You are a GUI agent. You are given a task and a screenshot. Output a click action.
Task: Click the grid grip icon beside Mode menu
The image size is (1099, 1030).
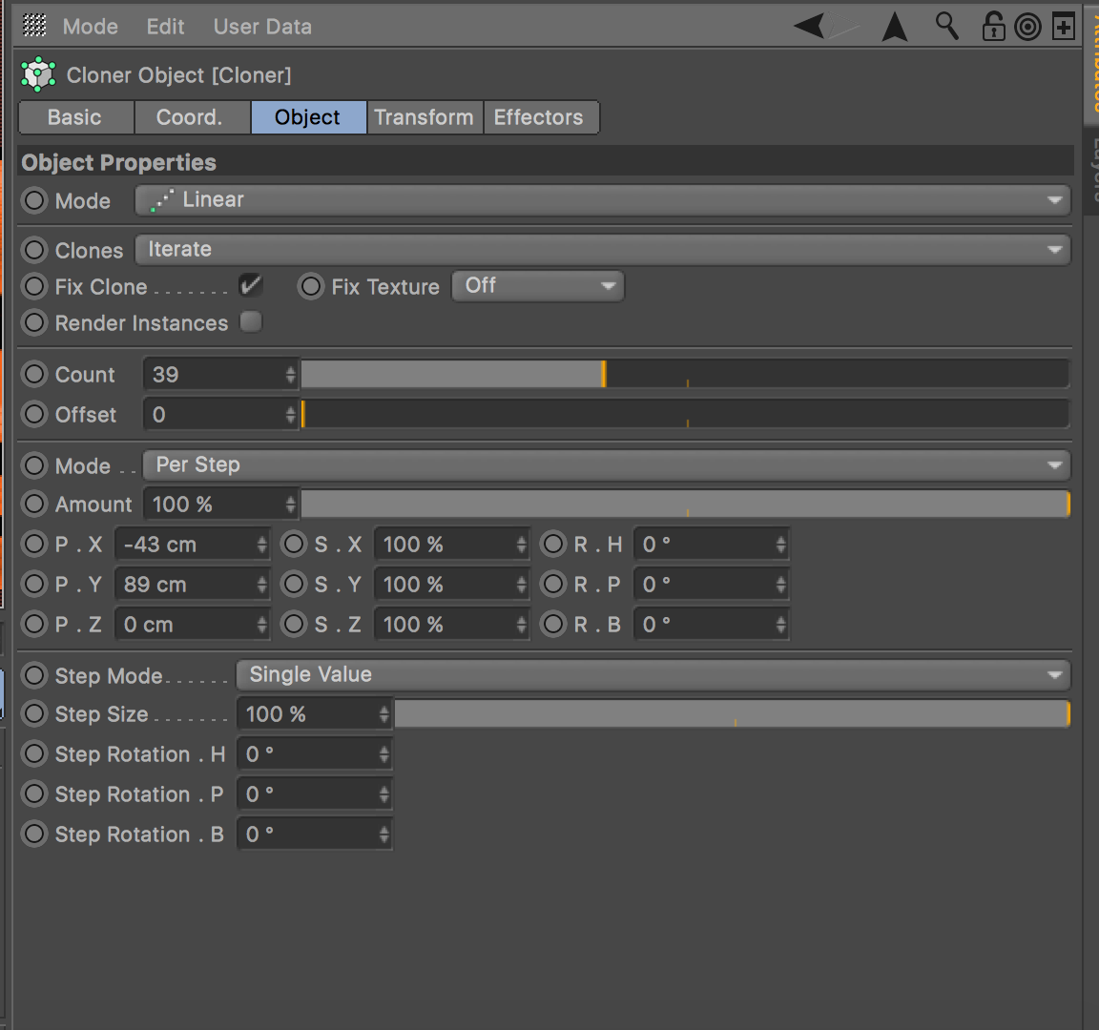(34, 26)
